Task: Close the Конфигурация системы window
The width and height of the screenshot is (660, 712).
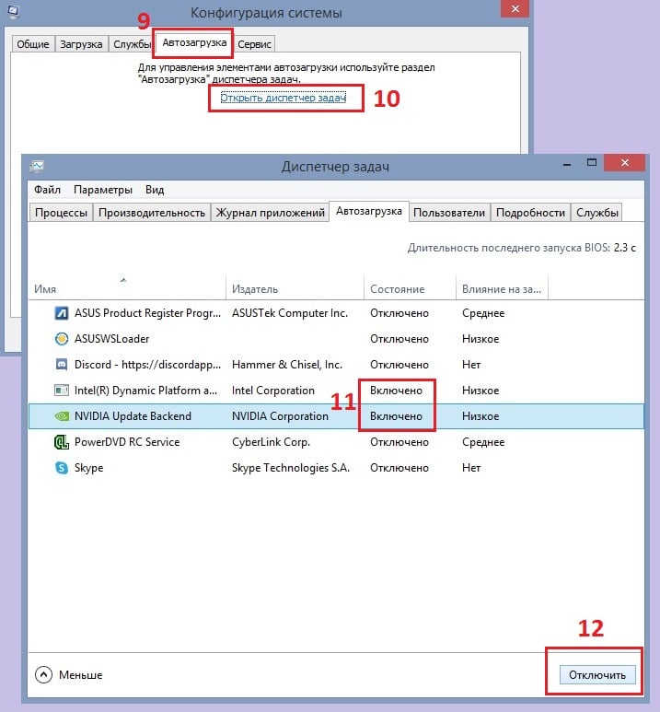Action: 515,8
